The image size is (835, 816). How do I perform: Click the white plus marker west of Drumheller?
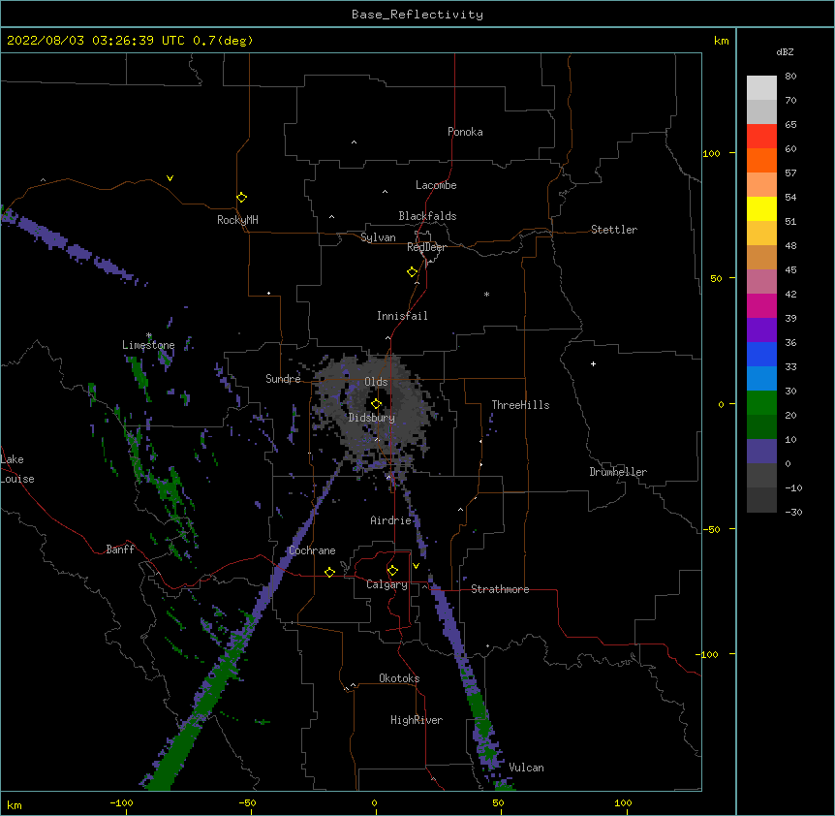(x=593, y=363)
